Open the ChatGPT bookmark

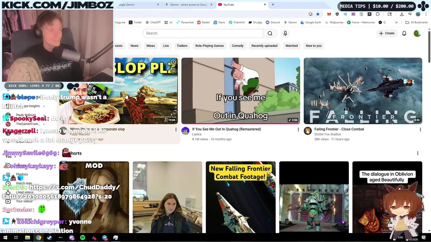(153, 23)
